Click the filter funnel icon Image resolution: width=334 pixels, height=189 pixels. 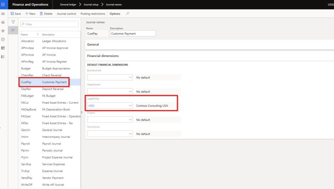coord(13,22)
